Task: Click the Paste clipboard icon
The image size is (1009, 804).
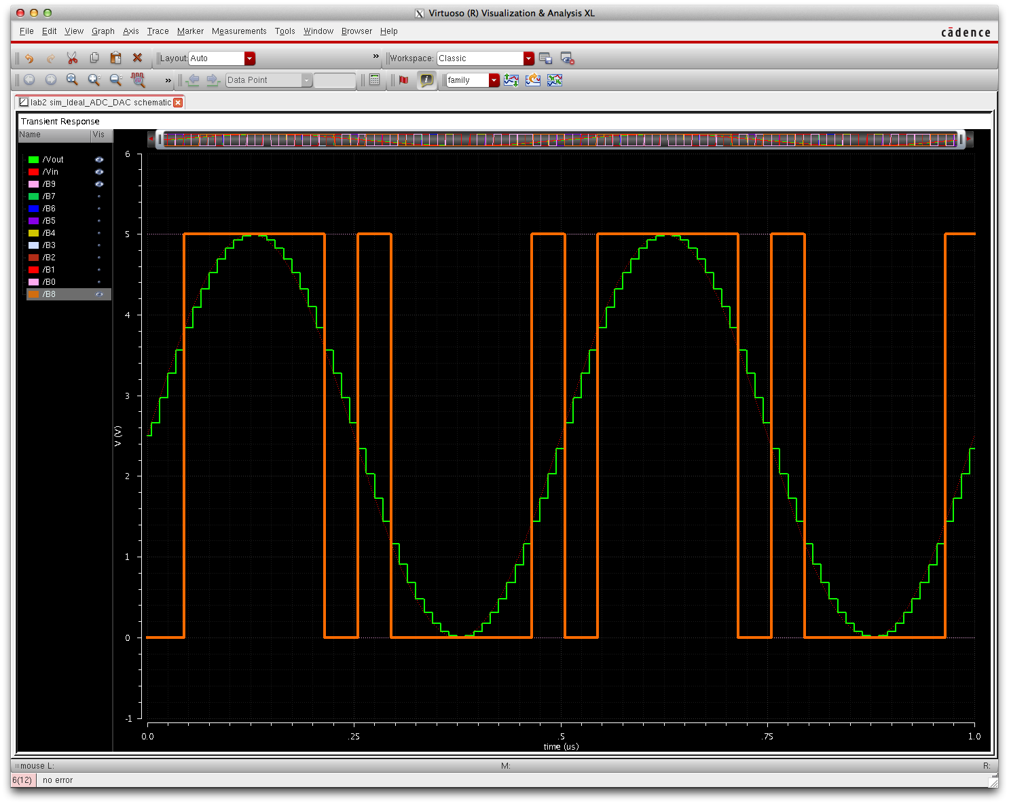Action: (115, 58)
